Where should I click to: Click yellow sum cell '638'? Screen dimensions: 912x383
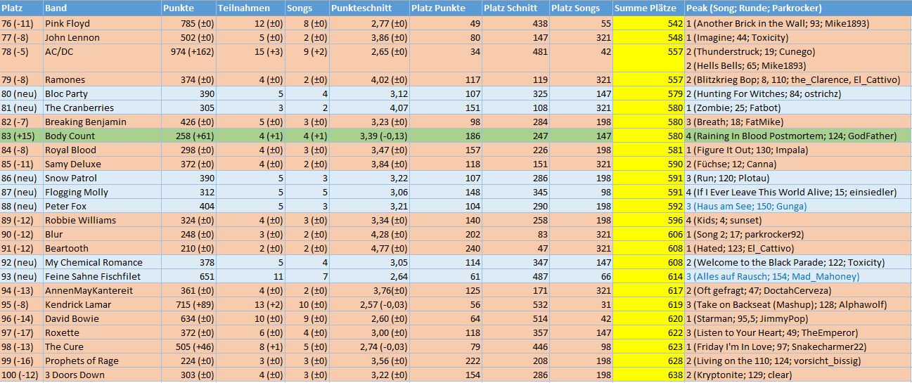648,375
